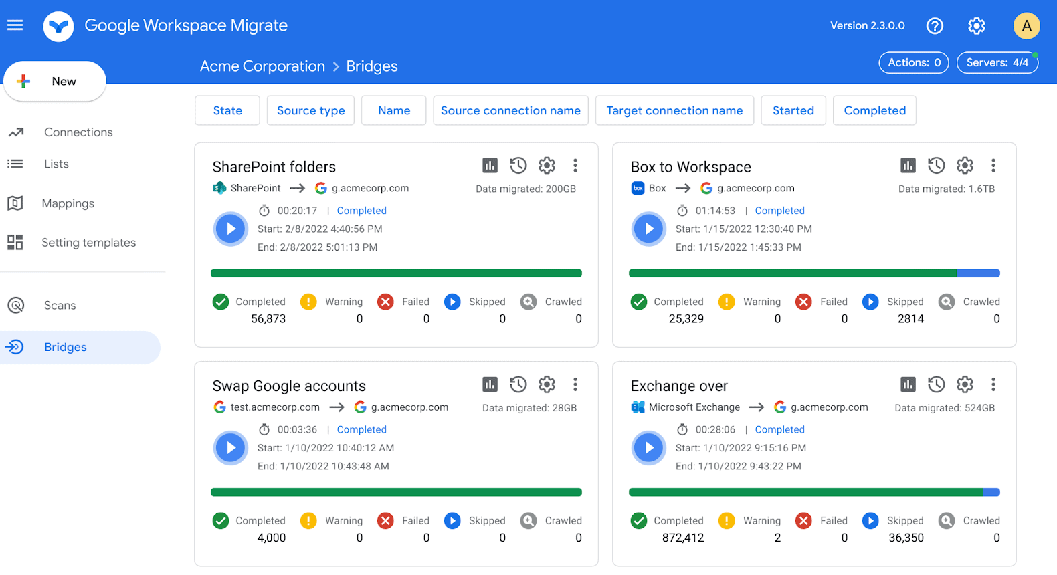Viewport: 1057px width, 575px height.
Task: Filter bridges by Started
Action: tap(793, 110)
